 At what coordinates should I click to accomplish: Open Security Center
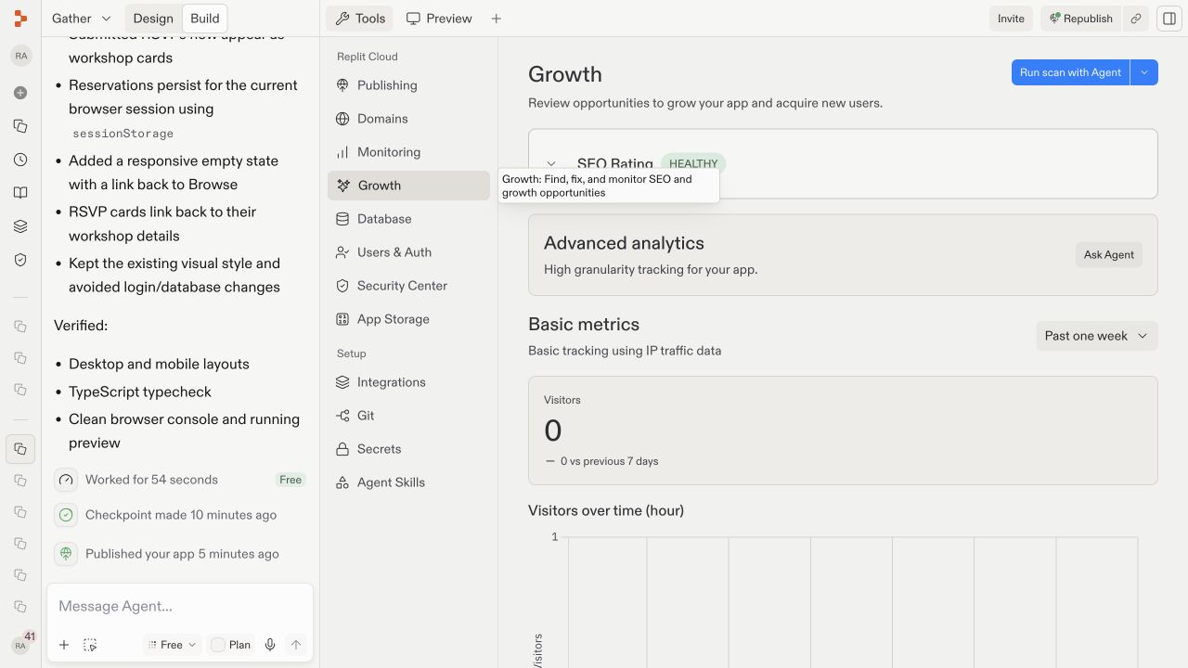[x=408, y=286]
